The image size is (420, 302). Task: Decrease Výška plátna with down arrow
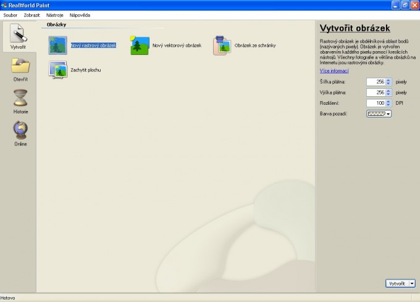[388, 94]
